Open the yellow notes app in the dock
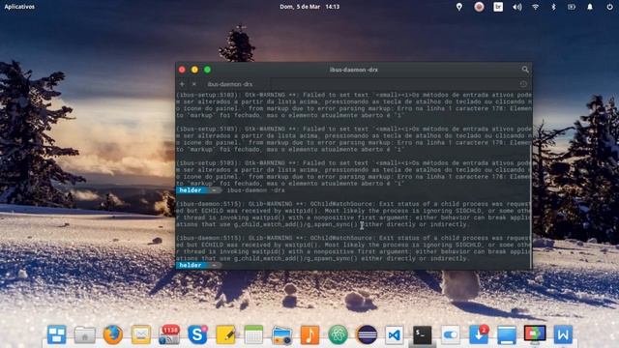Image resolution: width=619 pixels, height=348 pixels. [225, 334]
